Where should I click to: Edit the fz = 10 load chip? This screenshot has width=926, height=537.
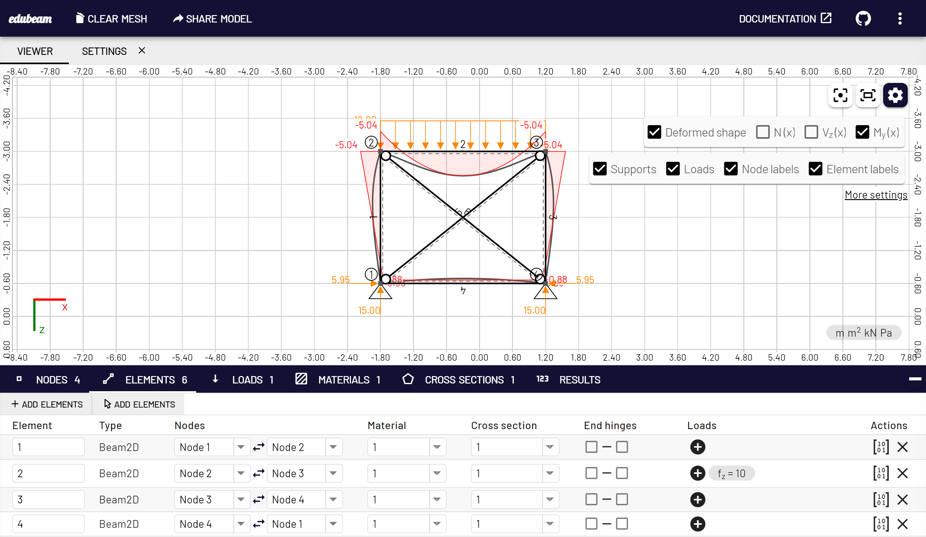732,473
